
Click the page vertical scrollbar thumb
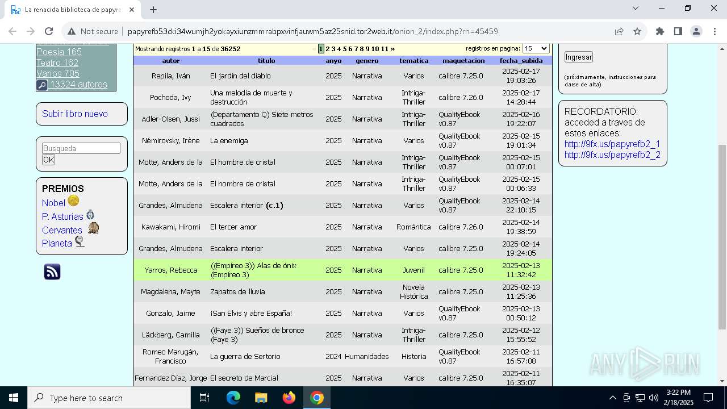pos(722,237)
